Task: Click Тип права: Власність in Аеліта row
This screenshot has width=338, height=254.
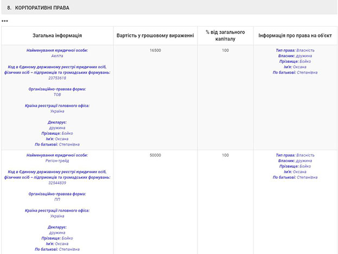Action: pos(295,50)
